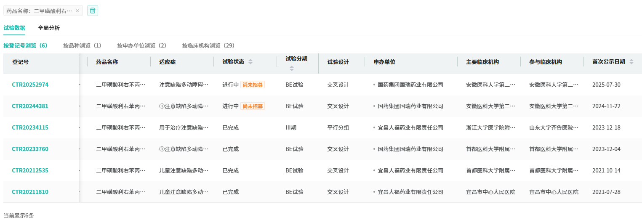Viewport: 642px width, 220px height.
Task: Click the 登记号 column header
Action: [x=20, y=62]
